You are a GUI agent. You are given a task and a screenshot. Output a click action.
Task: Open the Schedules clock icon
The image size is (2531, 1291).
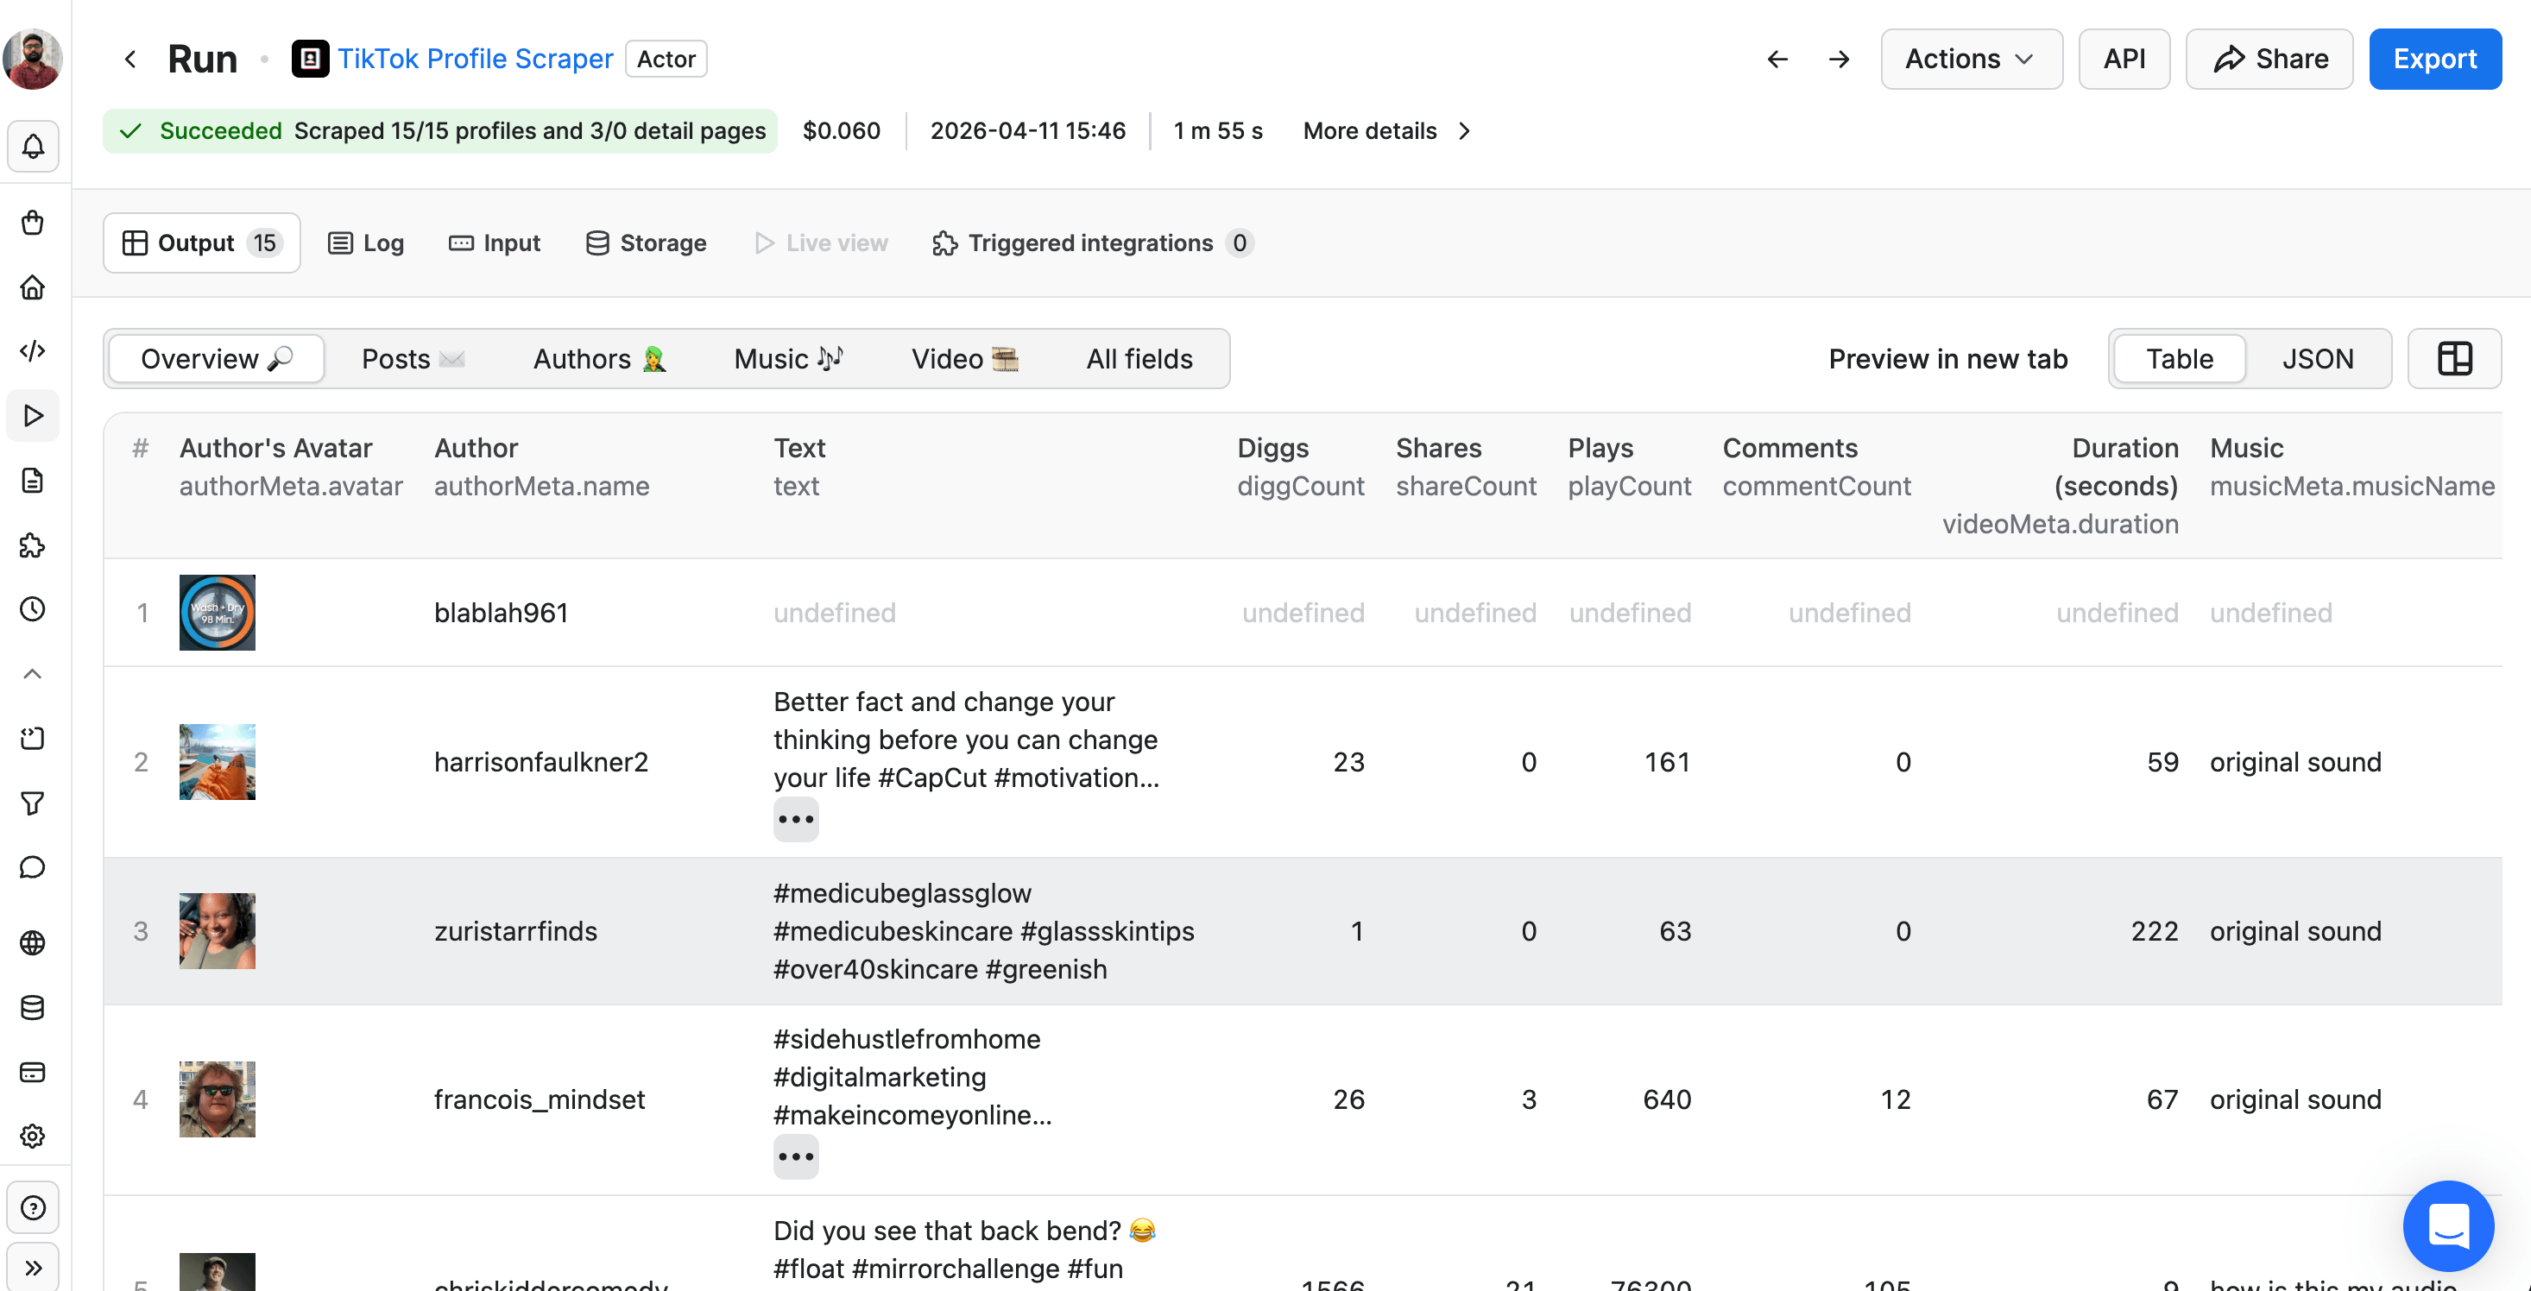tap(33, 609)
